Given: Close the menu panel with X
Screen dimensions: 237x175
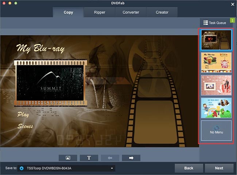Looking at the screenshot, I should tap(233, 4).
